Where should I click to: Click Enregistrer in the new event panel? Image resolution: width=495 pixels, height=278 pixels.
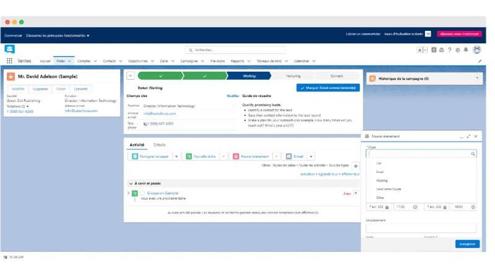click(x=467, y=244)
